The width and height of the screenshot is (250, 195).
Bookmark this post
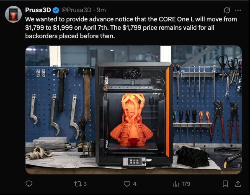(225, 184)
